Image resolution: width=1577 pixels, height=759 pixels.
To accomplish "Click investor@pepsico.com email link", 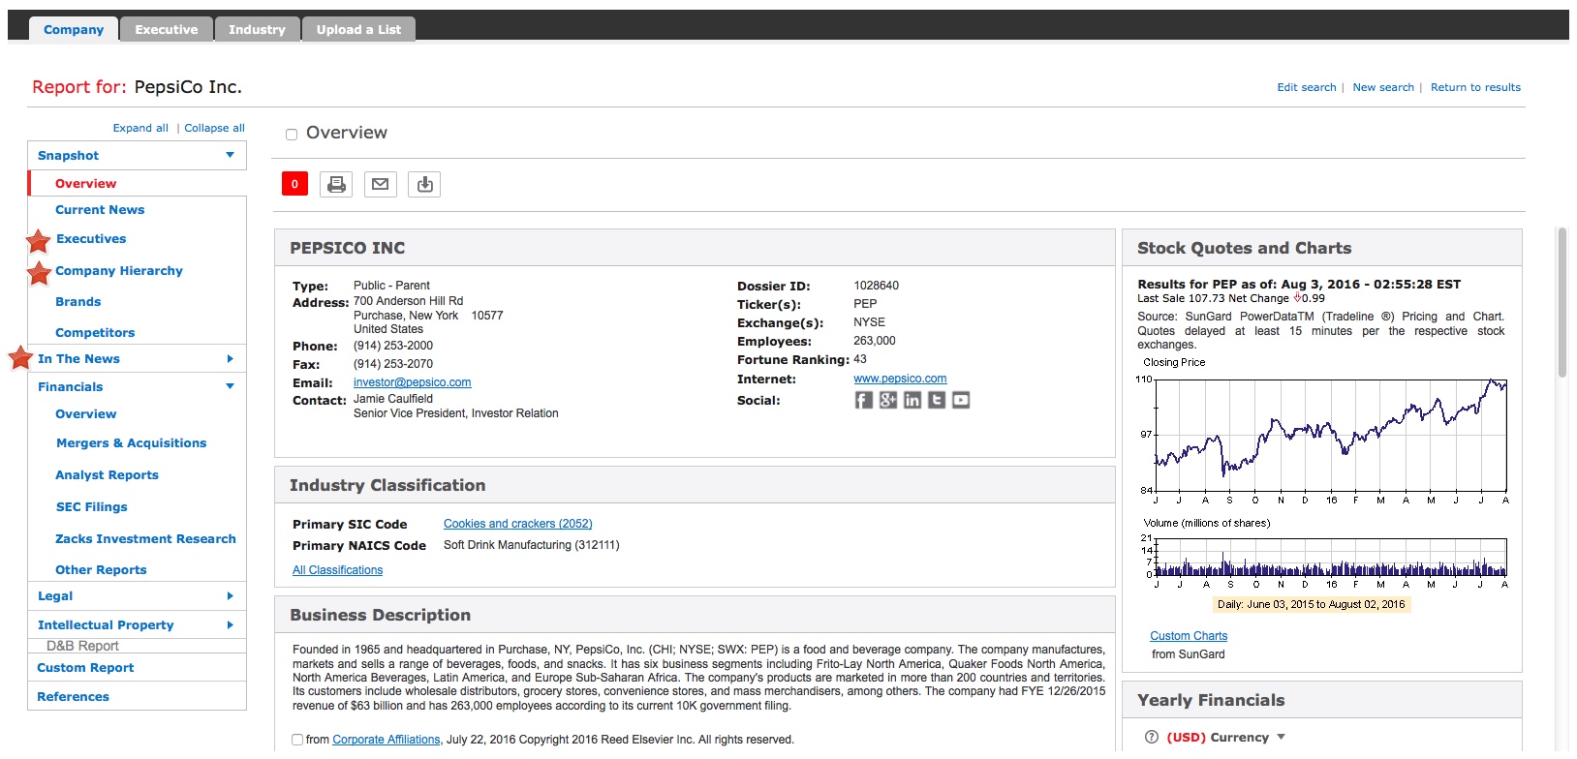I will click(x=412, y=382).
